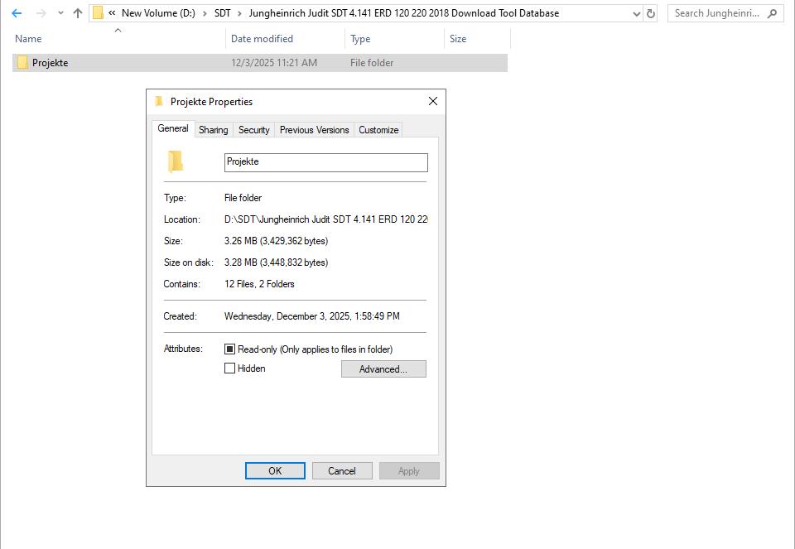Confirm with the OK button
This screenshot has width=795, height=549.
(275, 471)
